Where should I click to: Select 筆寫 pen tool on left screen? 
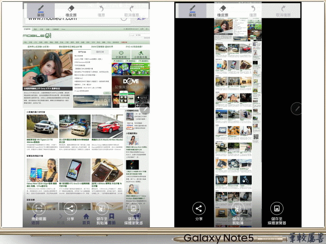[41, 10]
